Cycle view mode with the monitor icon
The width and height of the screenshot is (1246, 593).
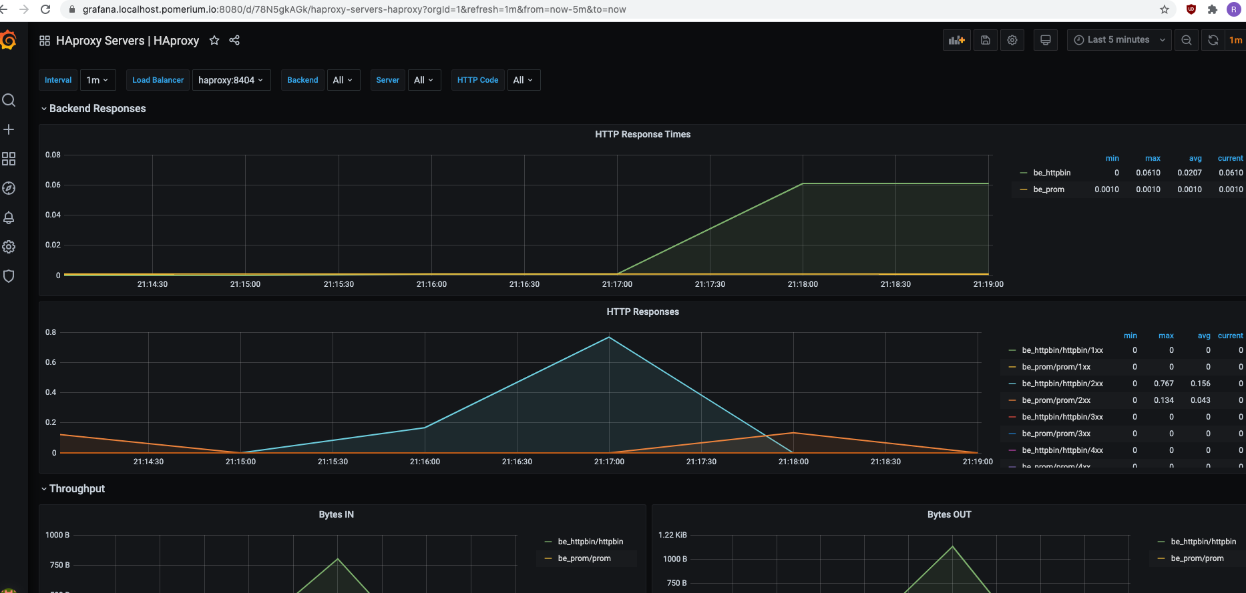click(x=1046, y=40)
